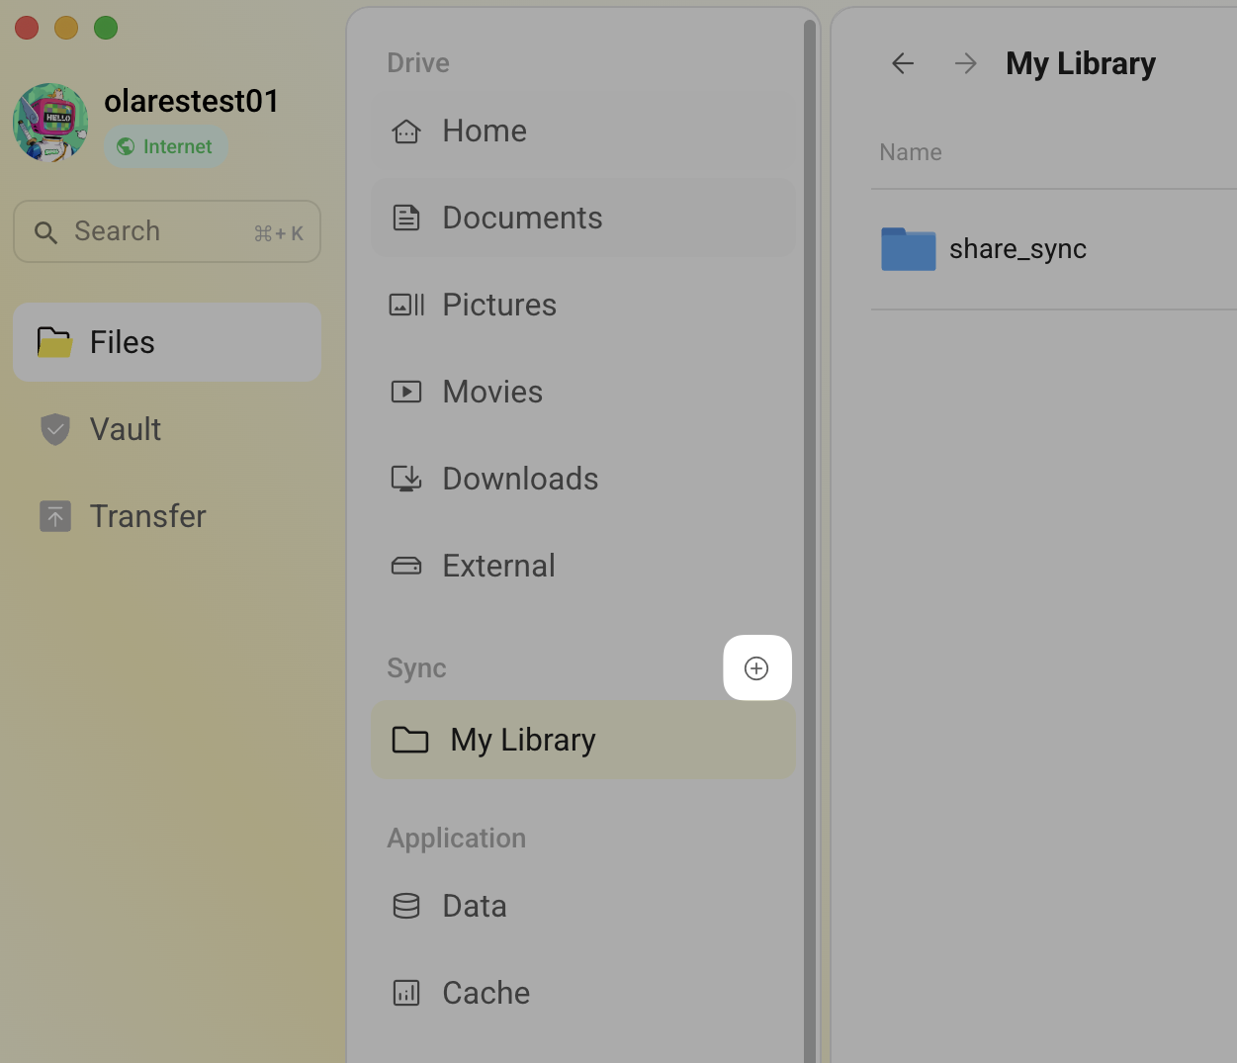Open the Downloads icon
This screenshot has width=1237, height=1063.
coord(405,478)
